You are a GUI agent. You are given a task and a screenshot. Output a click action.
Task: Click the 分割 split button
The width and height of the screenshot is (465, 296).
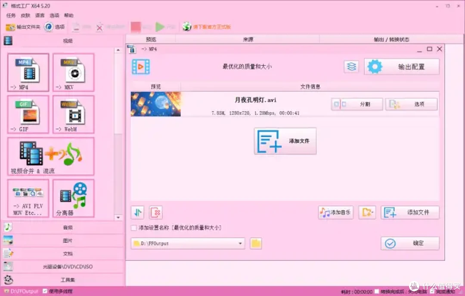[357, 104]
